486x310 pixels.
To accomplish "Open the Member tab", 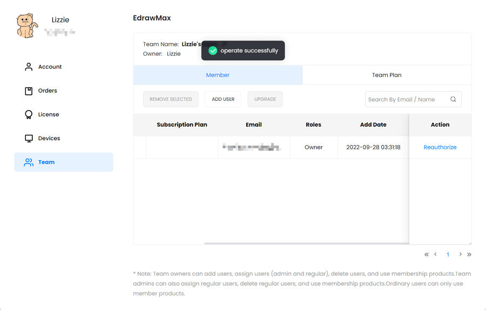I will (x=218, y=75).
